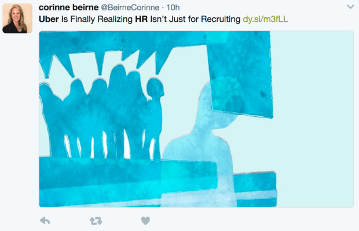The width and height of the screenshot is (359, 231).
Task: Click the bold HR keyword
Action: [141, 19]
